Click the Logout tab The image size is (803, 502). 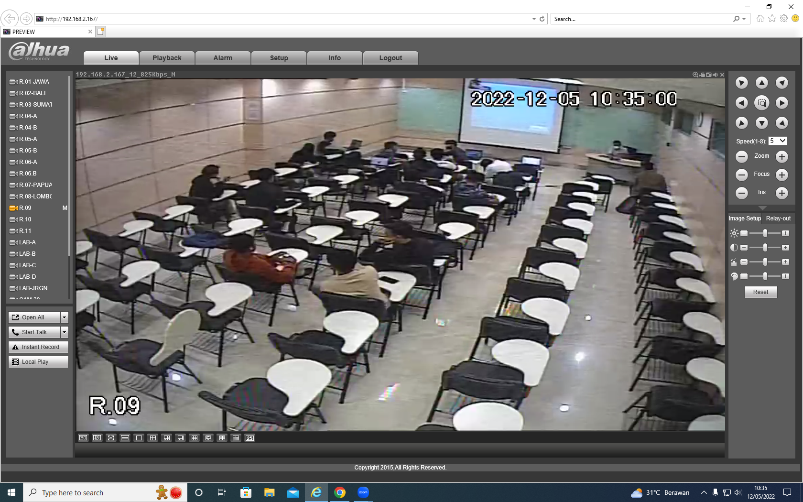(x=391, y=58)
